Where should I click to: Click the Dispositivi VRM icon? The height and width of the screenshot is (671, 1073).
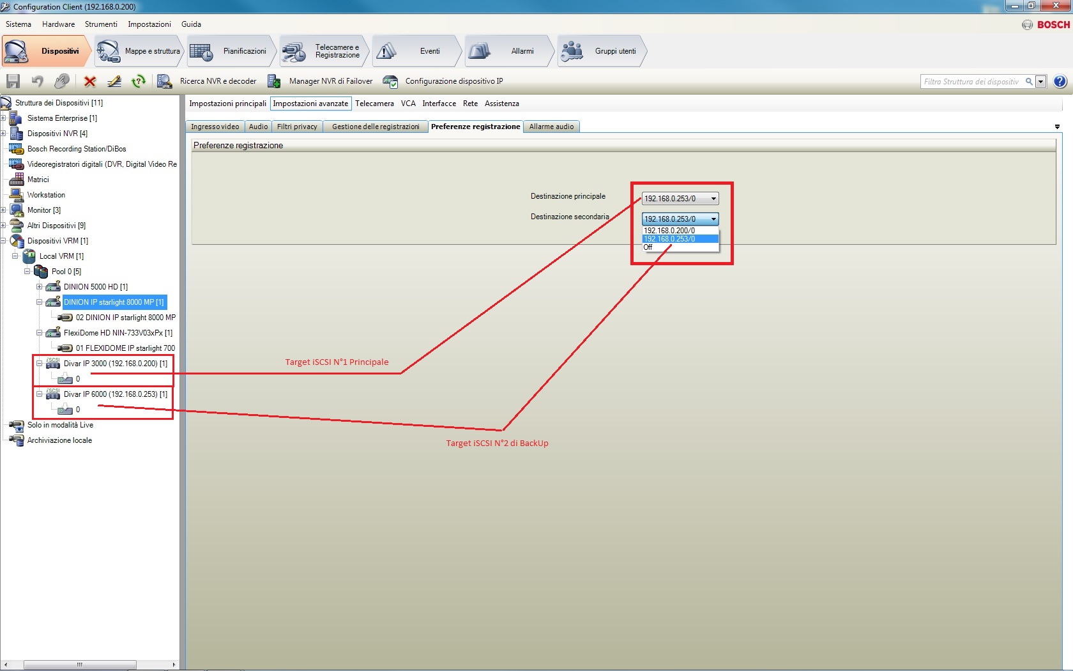click(16, 241)
